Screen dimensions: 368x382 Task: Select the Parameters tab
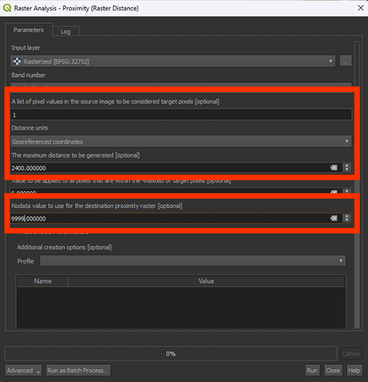(28, 30)
